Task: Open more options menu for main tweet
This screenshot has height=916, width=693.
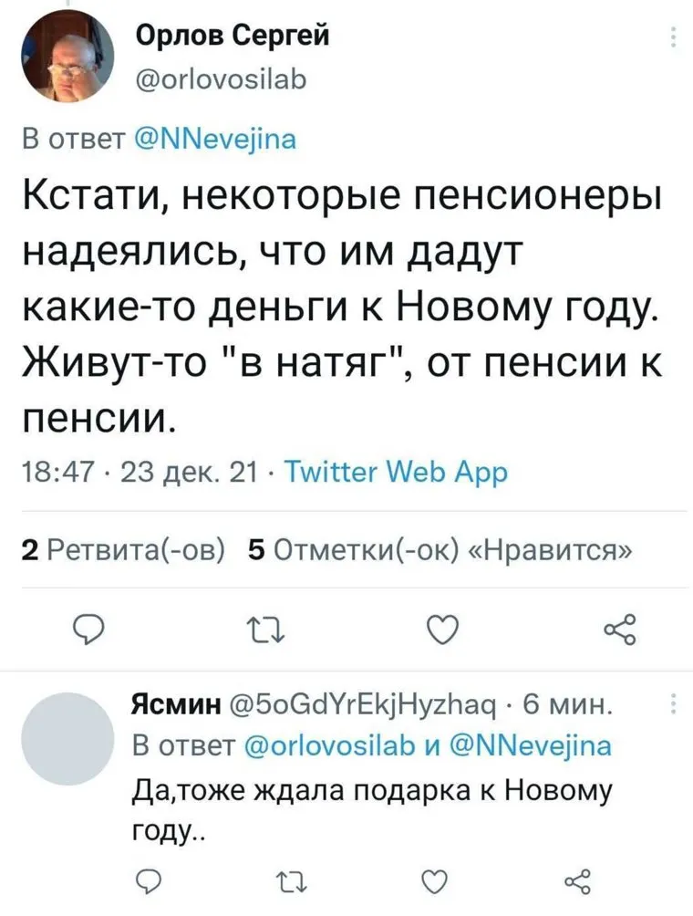Action: tap(673, 38)
